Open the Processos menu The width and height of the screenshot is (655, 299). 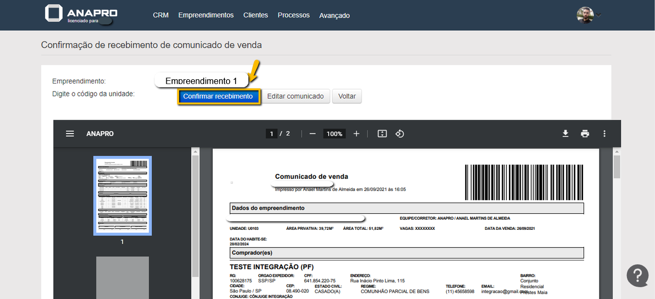pyautogui.click(x=293, y=15)
